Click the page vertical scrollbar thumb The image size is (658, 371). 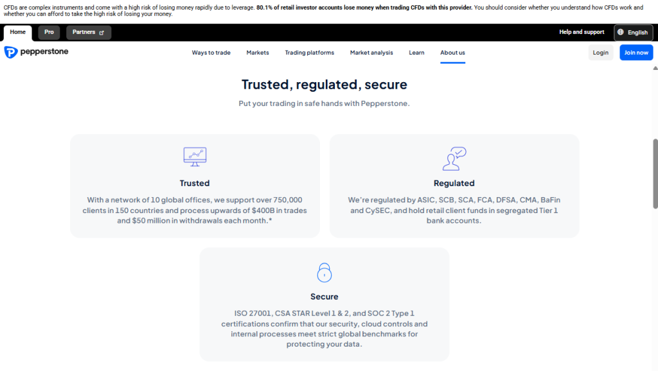click(x=655, y=173)
